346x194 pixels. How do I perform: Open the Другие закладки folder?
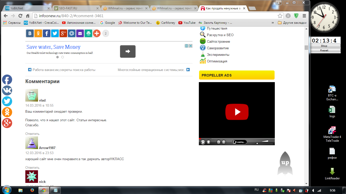pos(292,23)
